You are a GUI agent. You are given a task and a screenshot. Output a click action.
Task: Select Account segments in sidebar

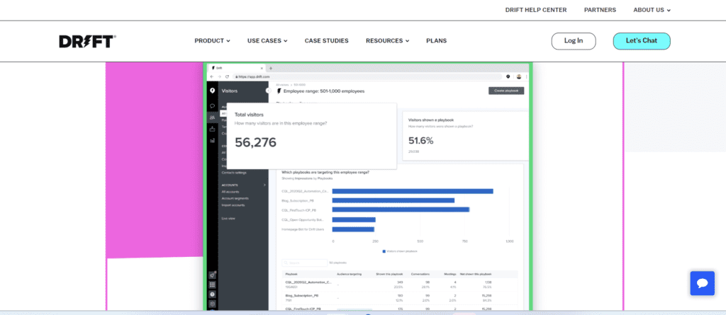[235, 198]
